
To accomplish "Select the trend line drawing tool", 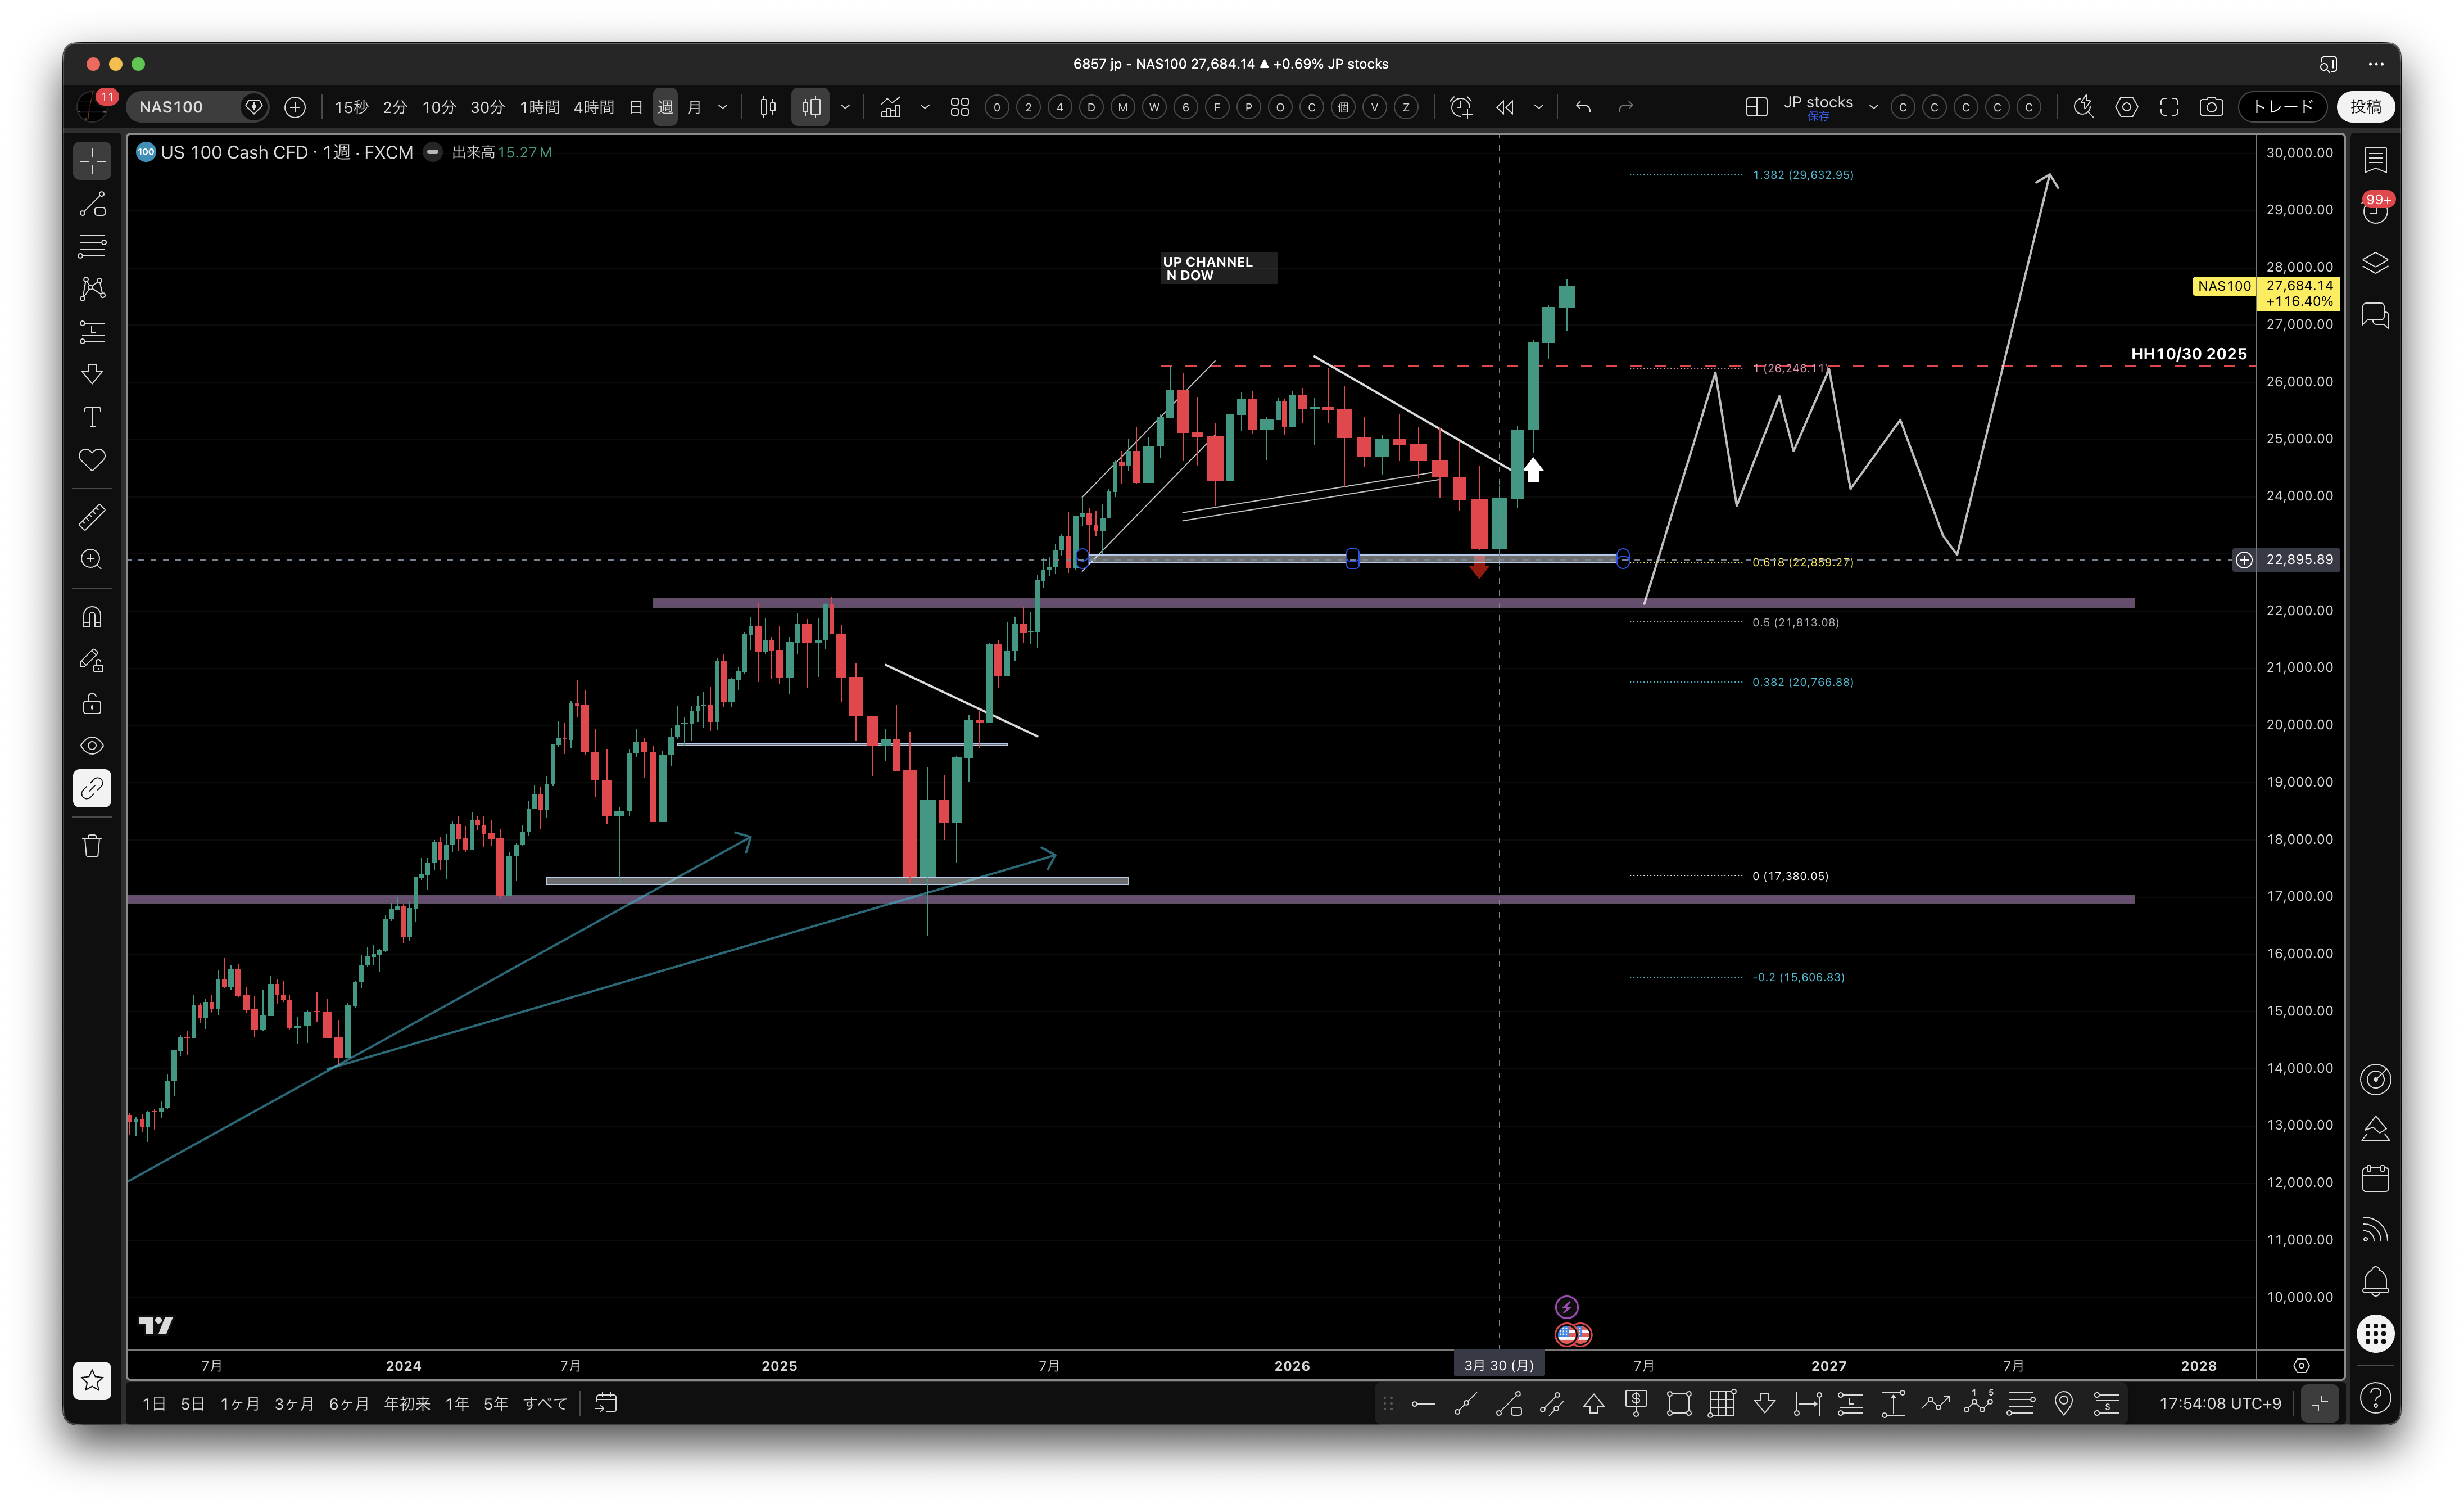I will tap(92, 204).
